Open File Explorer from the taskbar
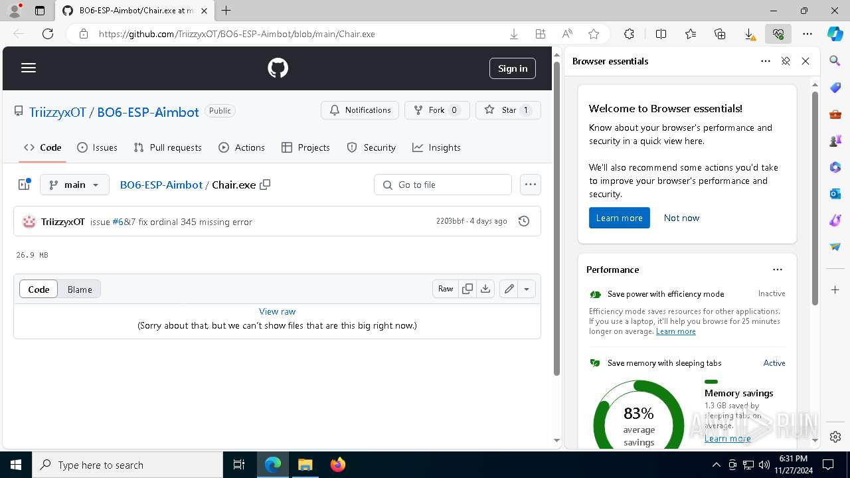The image size is (850, 478). pyautogui.click(x=305, y=465)
